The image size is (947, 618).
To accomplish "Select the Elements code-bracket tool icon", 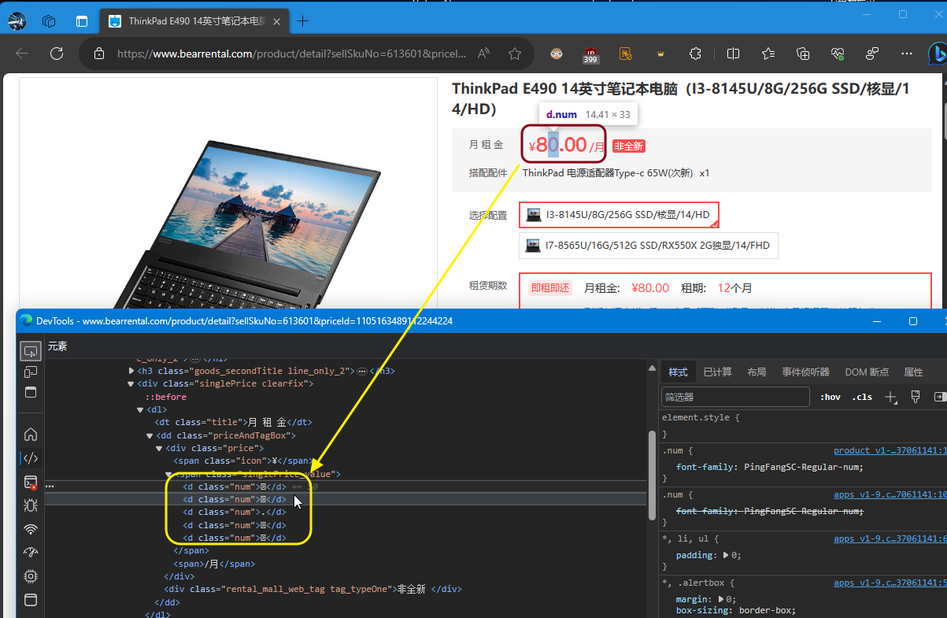I will pyautogui.click(x=31, y=457).
